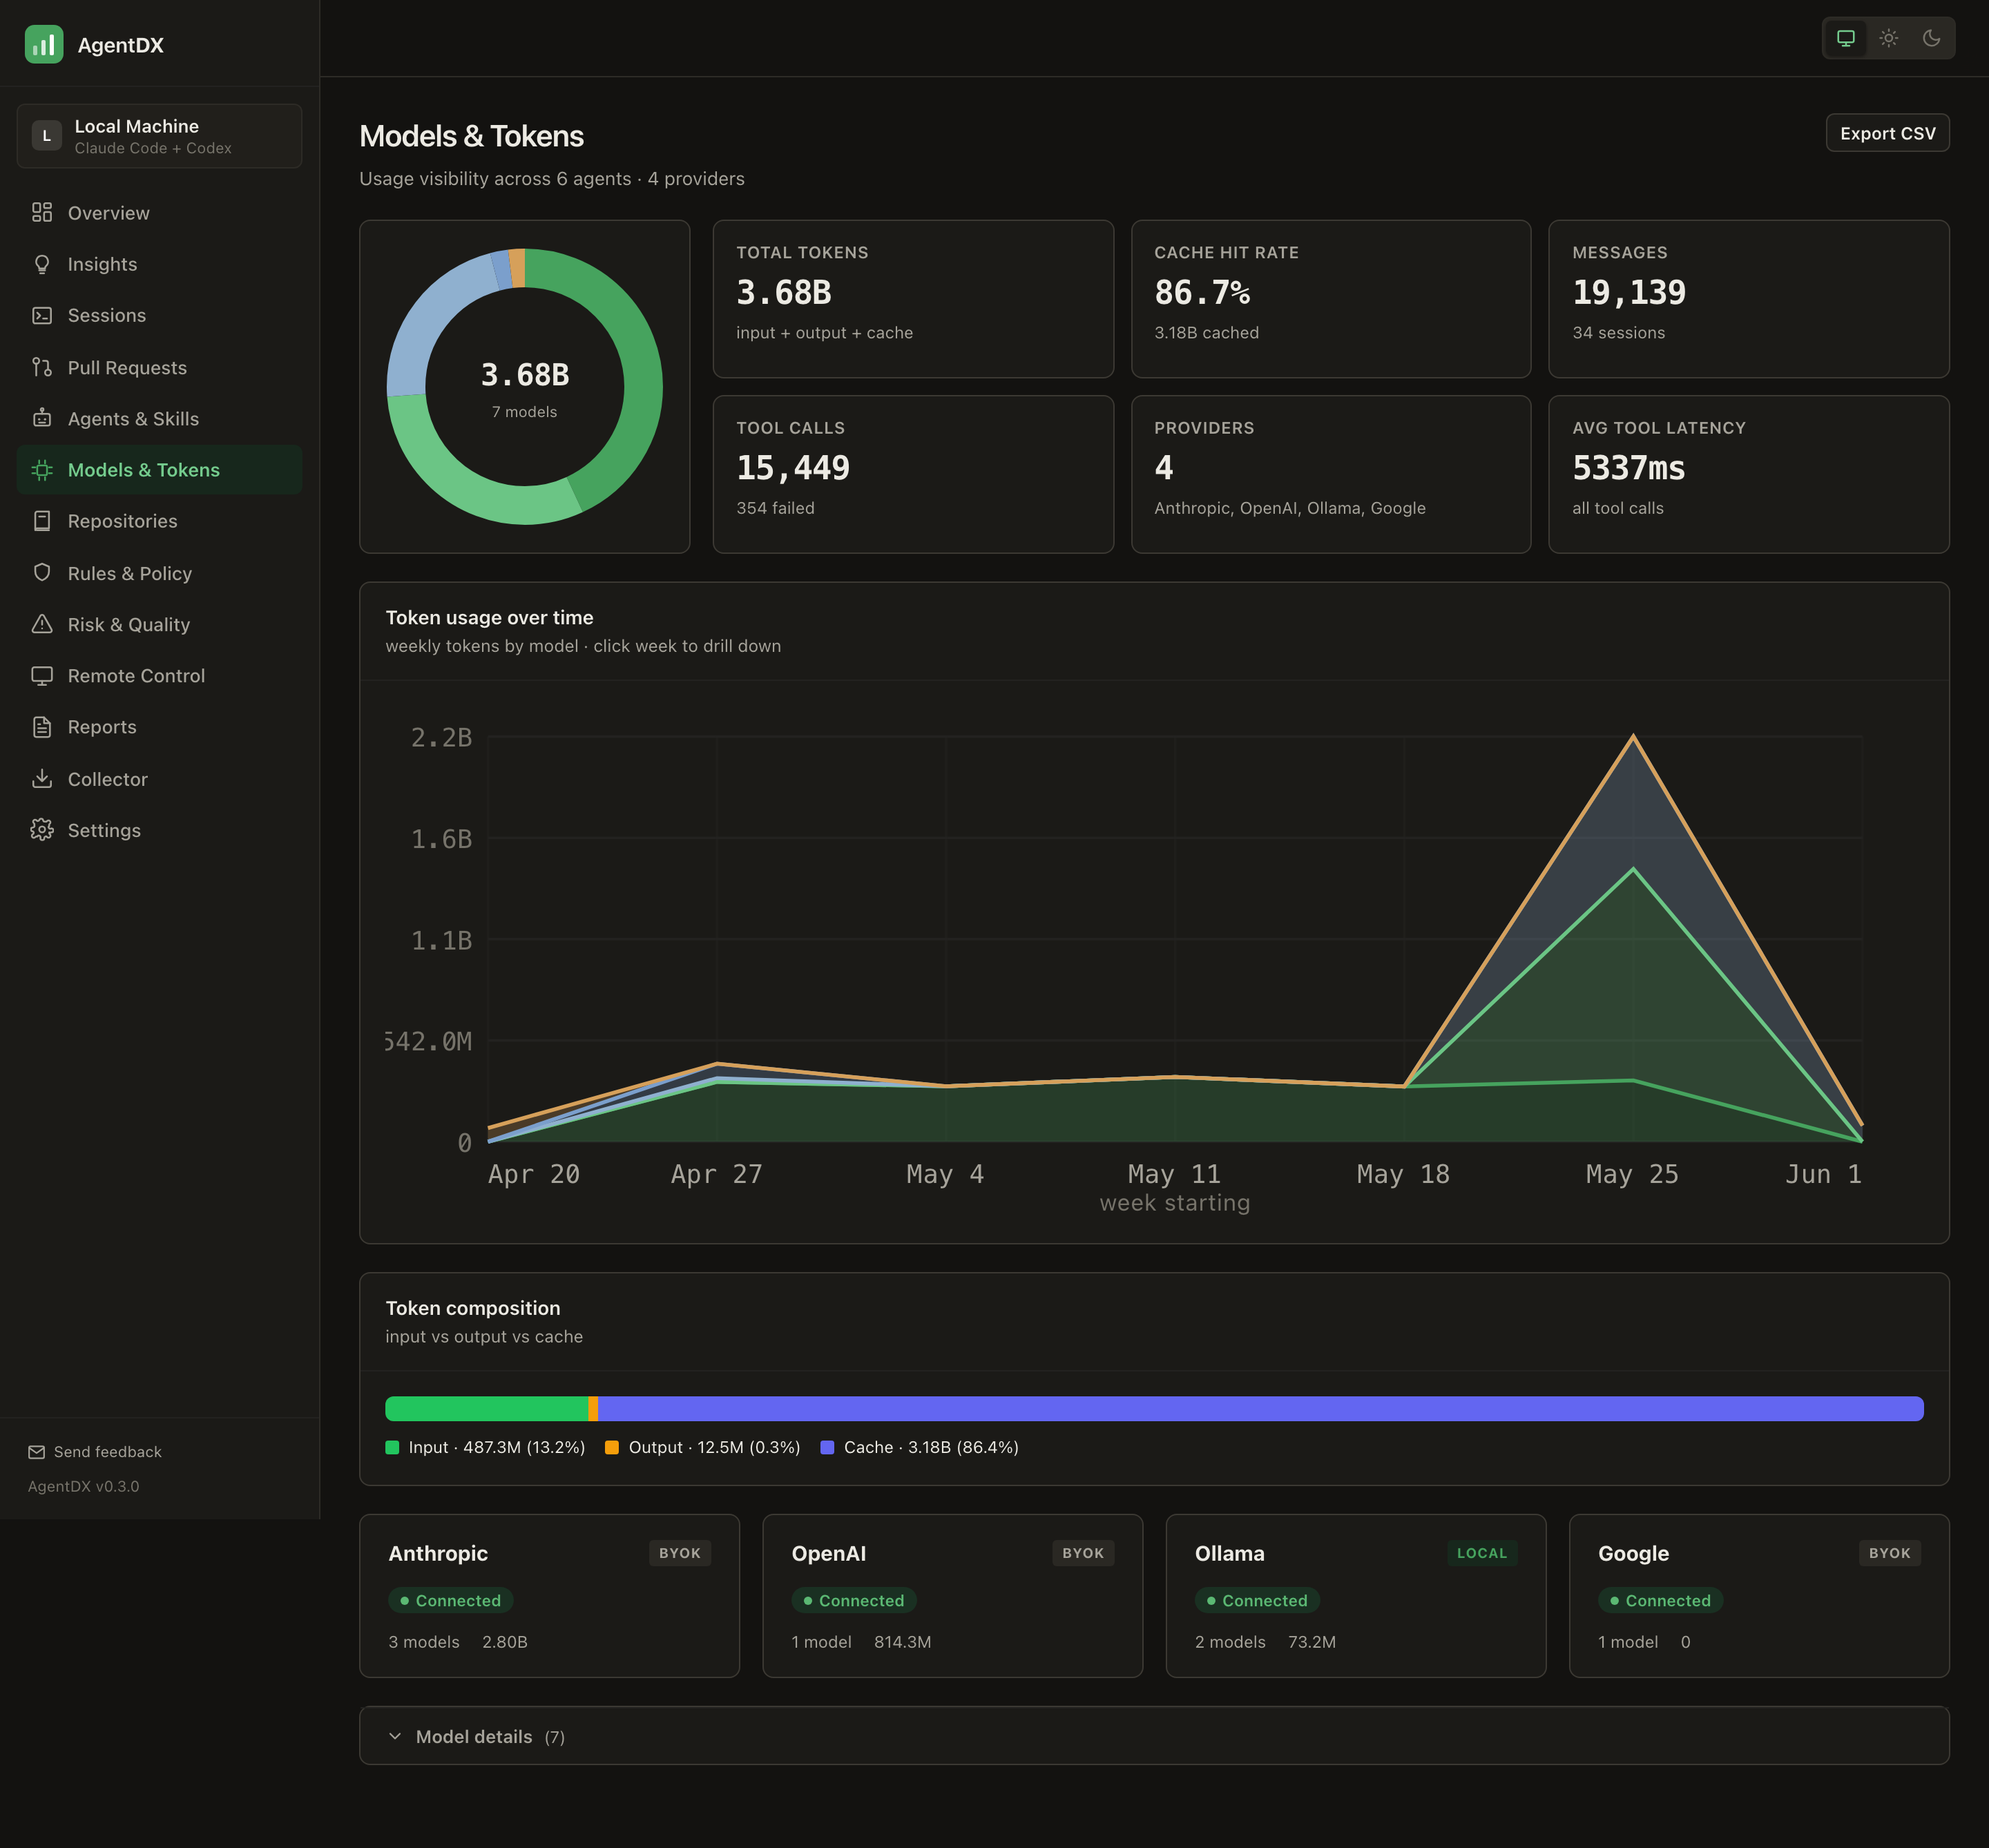Screen dimensions: 1989x1848
Task: Open Settings in the sidebar
Action: pos(159,830)
